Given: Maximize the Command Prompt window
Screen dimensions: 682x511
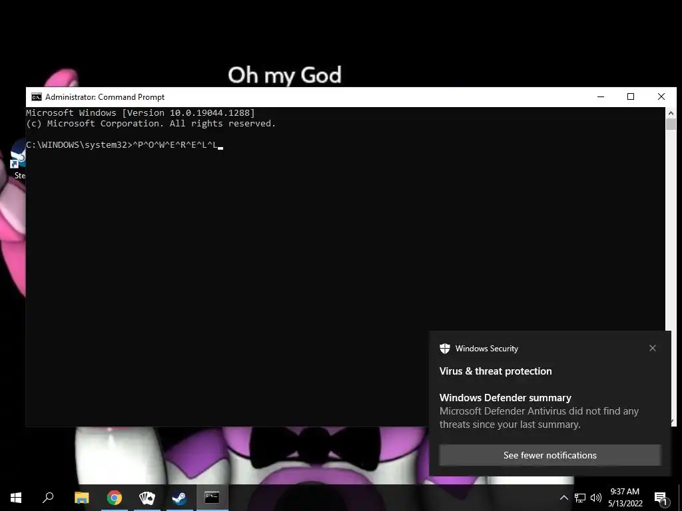Looking at the screenshot, I should click(x=631, y=97).
